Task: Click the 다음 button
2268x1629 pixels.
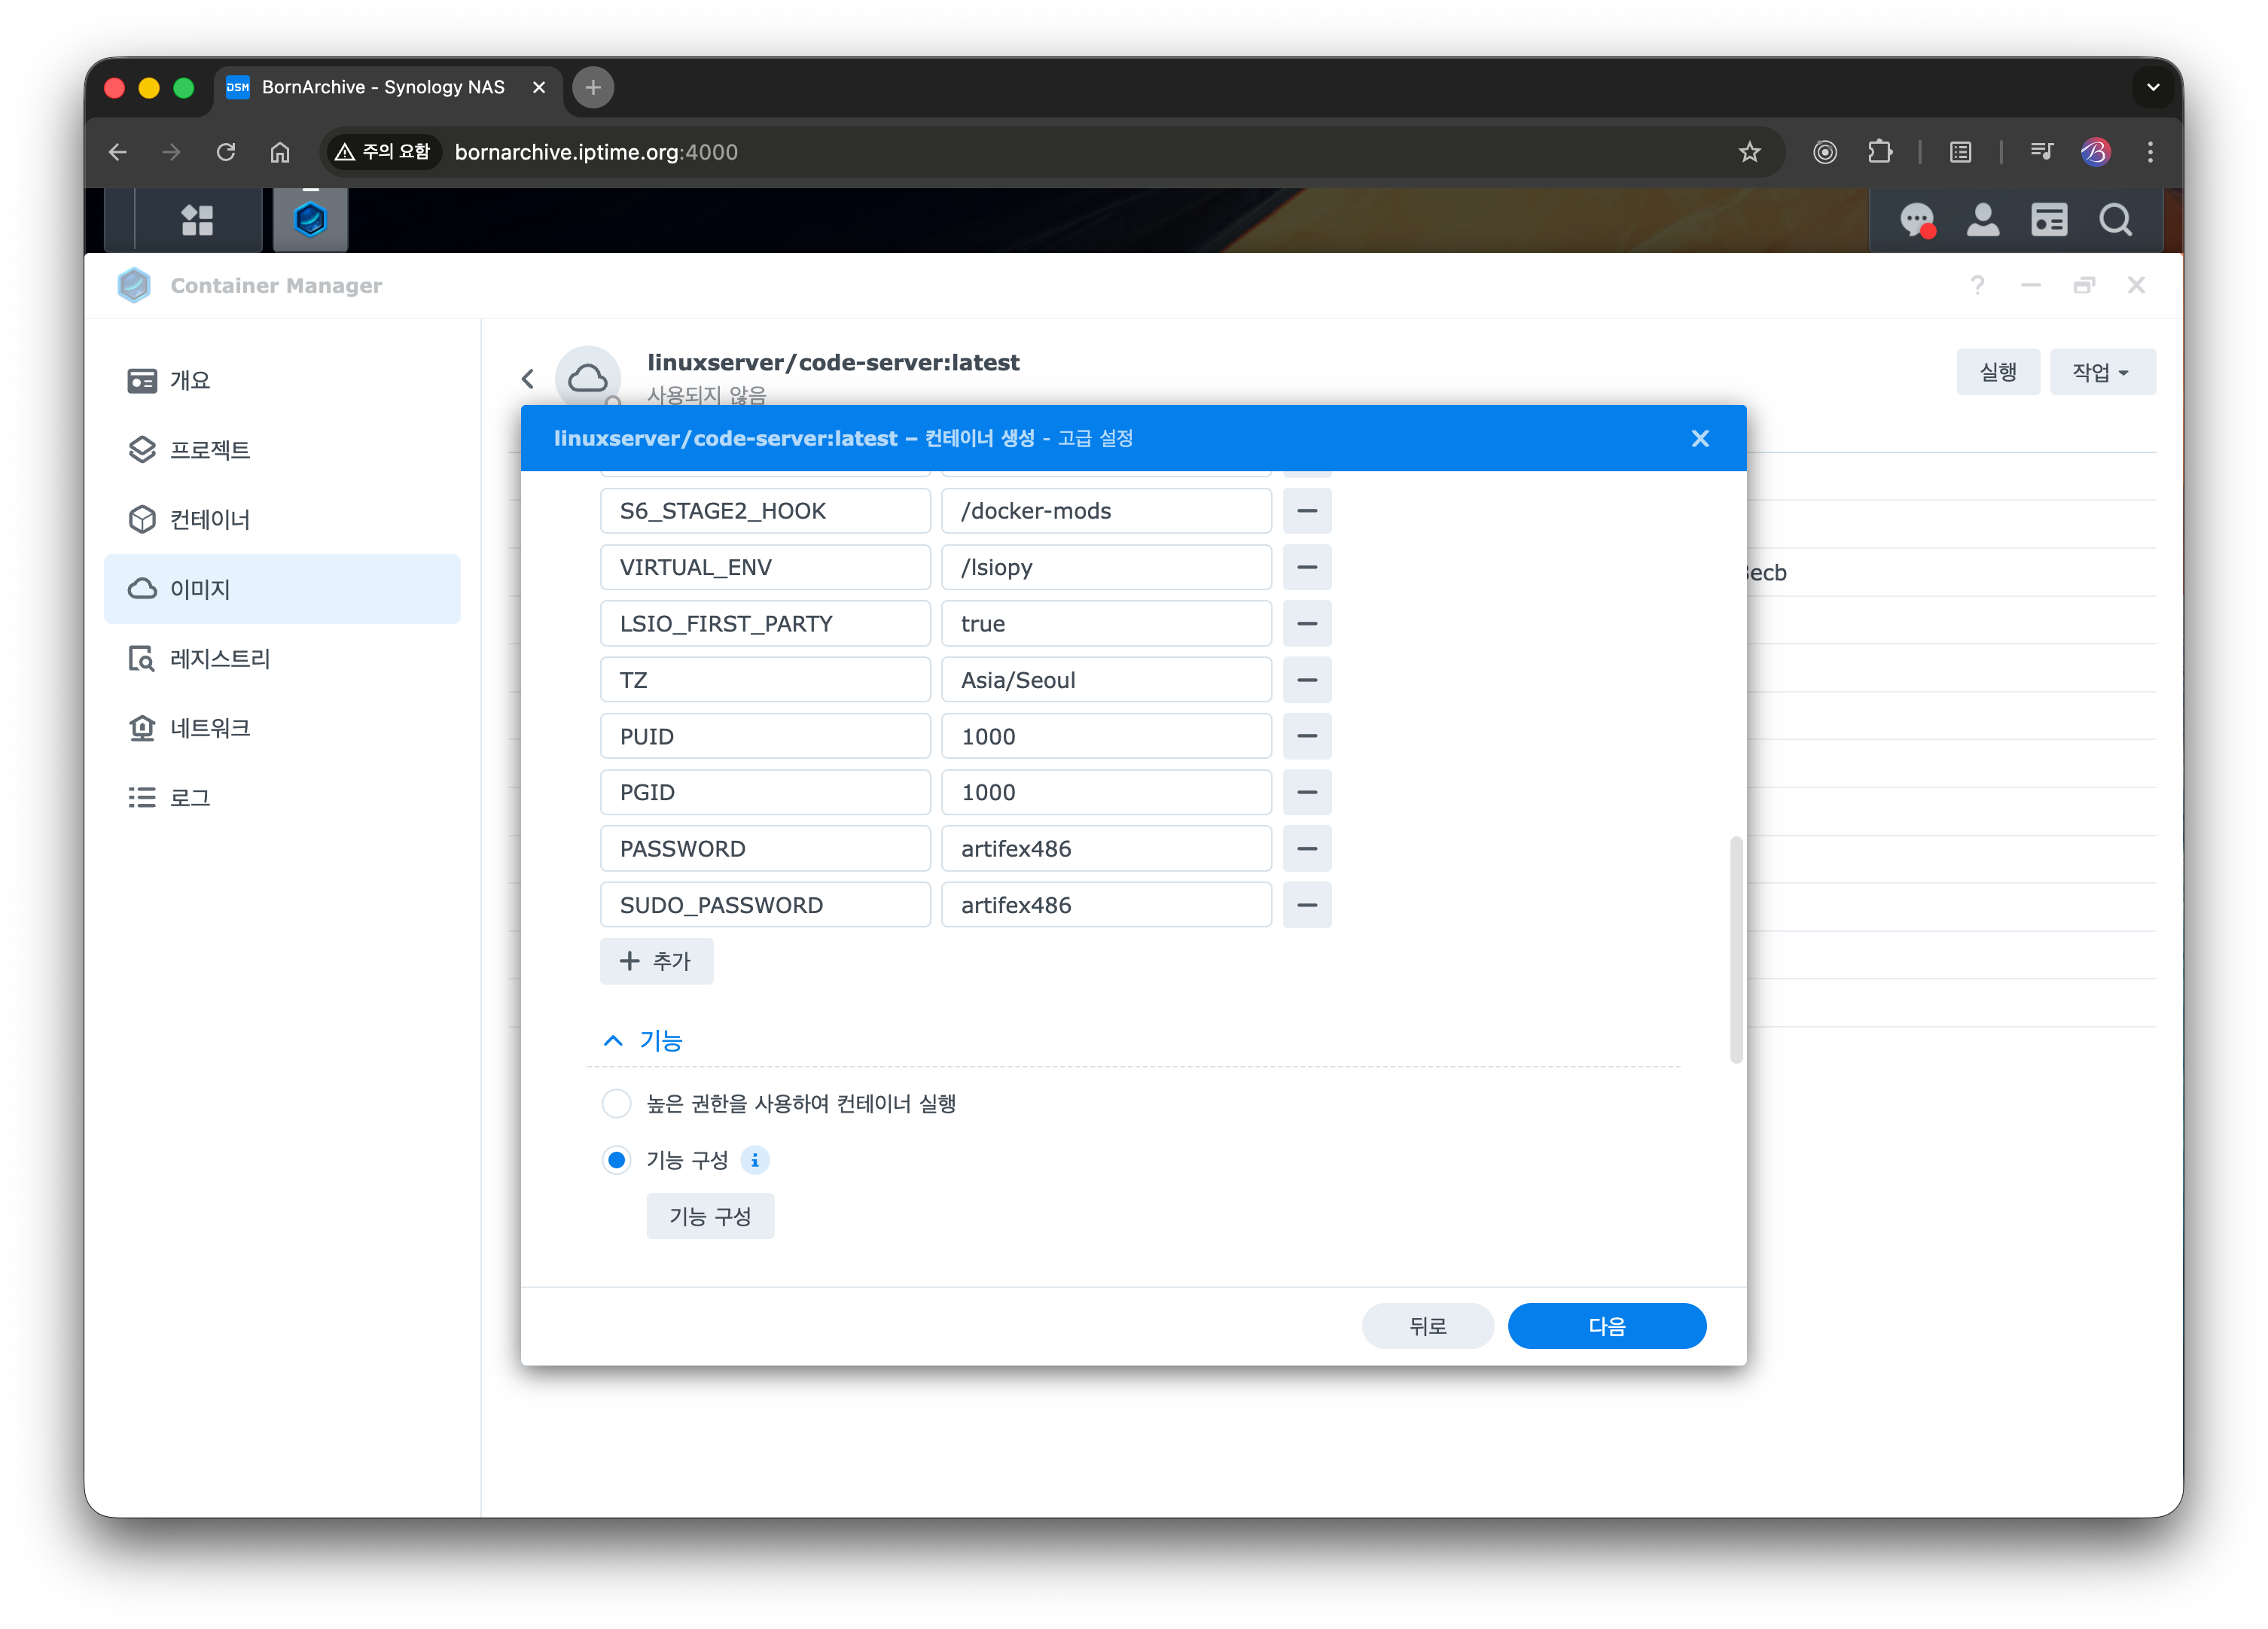Action: pyautogui.click(x=1606, y=1326)
